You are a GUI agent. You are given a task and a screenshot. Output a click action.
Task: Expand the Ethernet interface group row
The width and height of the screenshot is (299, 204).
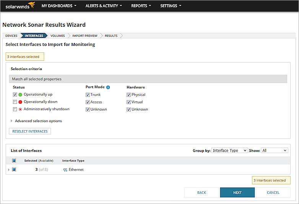[x=9, y=170]
